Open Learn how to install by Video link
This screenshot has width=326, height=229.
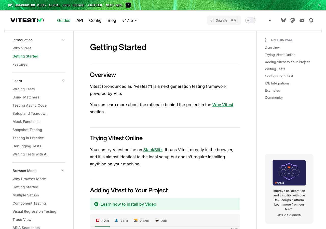(128, 204)
